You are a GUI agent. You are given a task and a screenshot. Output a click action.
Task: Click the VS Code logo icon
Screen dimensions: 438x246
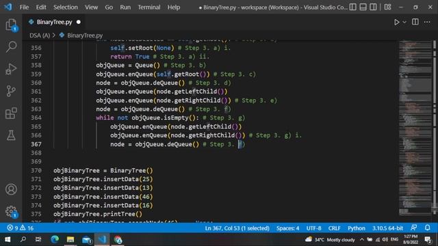point(8,7)
